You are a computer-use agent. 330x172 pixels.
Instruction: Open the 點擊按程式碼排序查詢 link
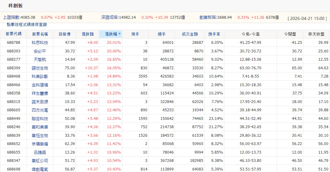point(27,25)
